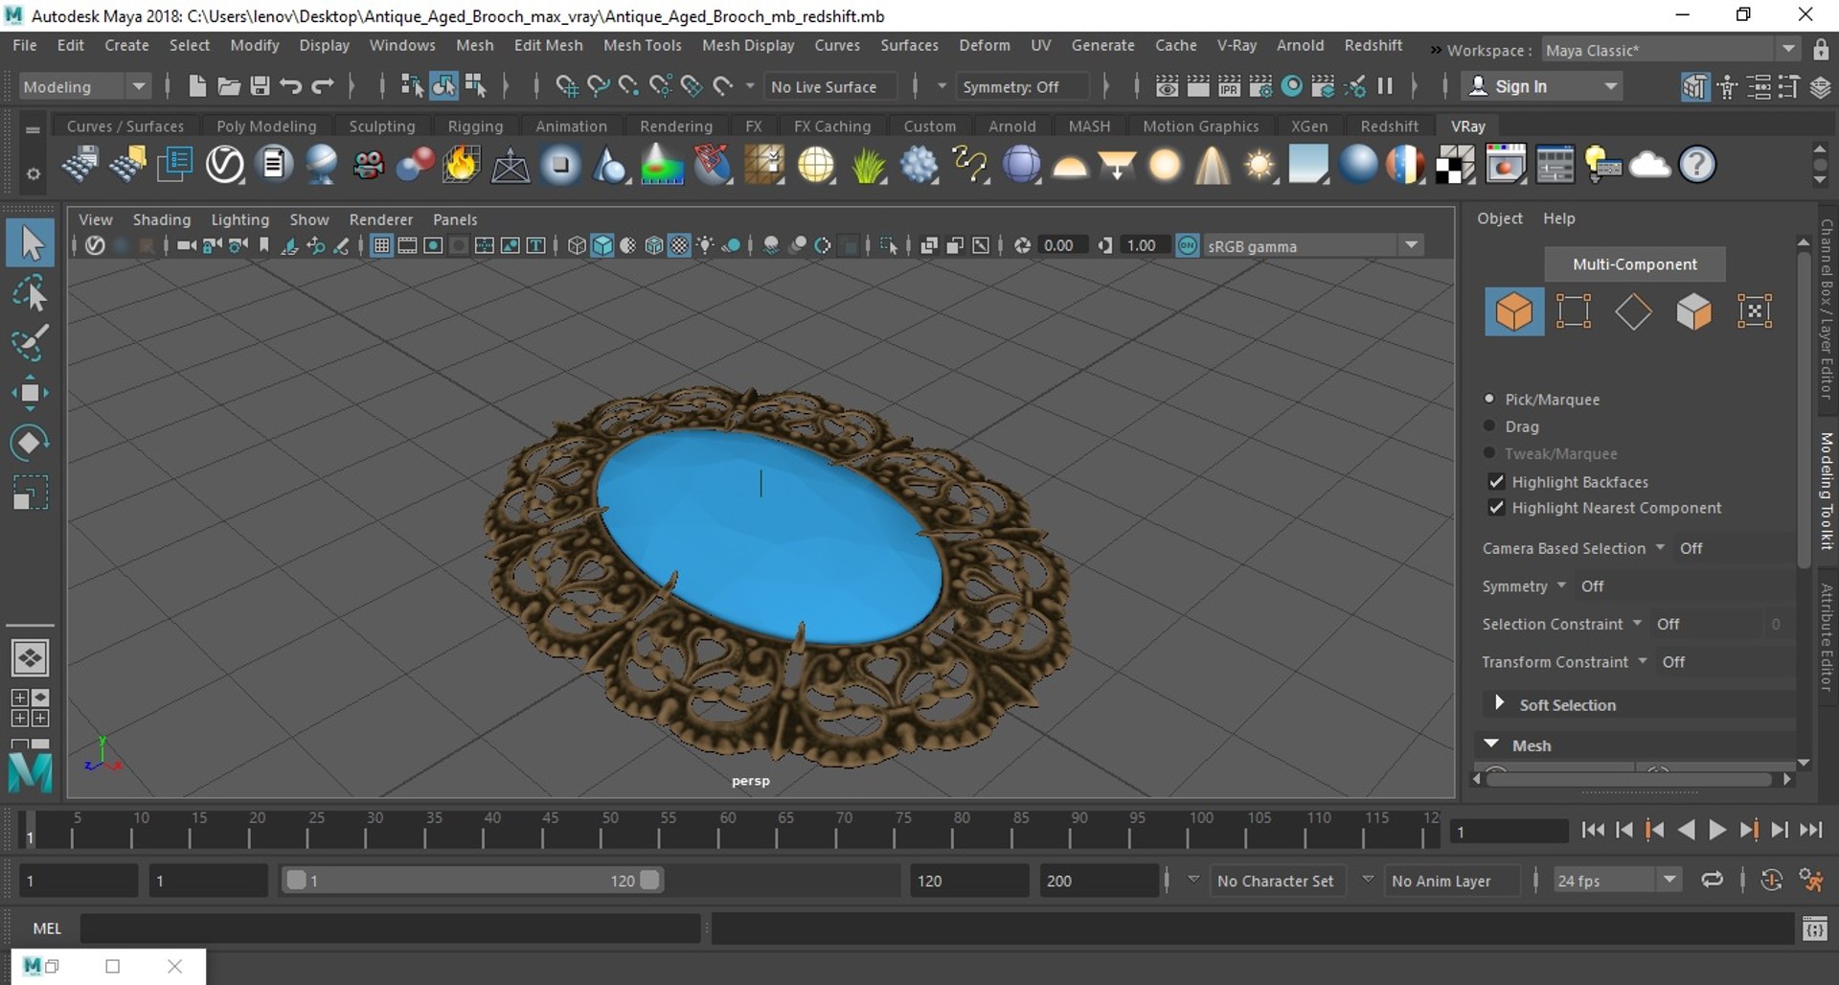Screen dimensions: 1839x985
Task: Click the Multi-Component button
Action: click(x=1635, y=264)
